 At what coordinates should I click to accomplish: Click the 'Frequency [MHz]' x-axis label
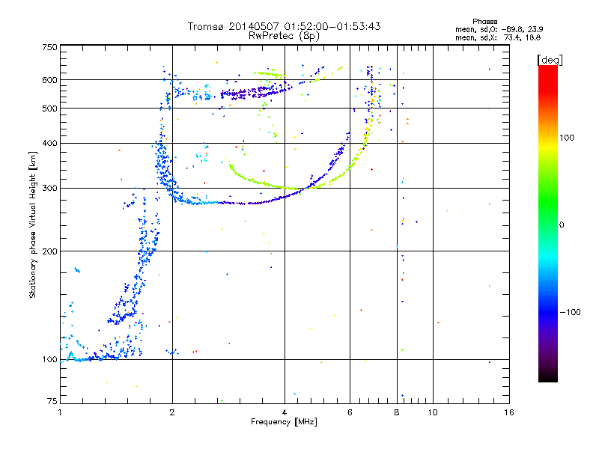coord(284,422)
